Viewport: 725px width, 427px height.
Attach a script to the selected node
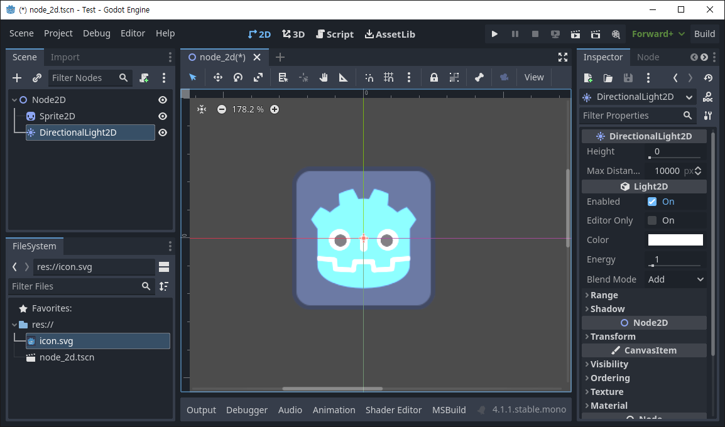(144, 78)
